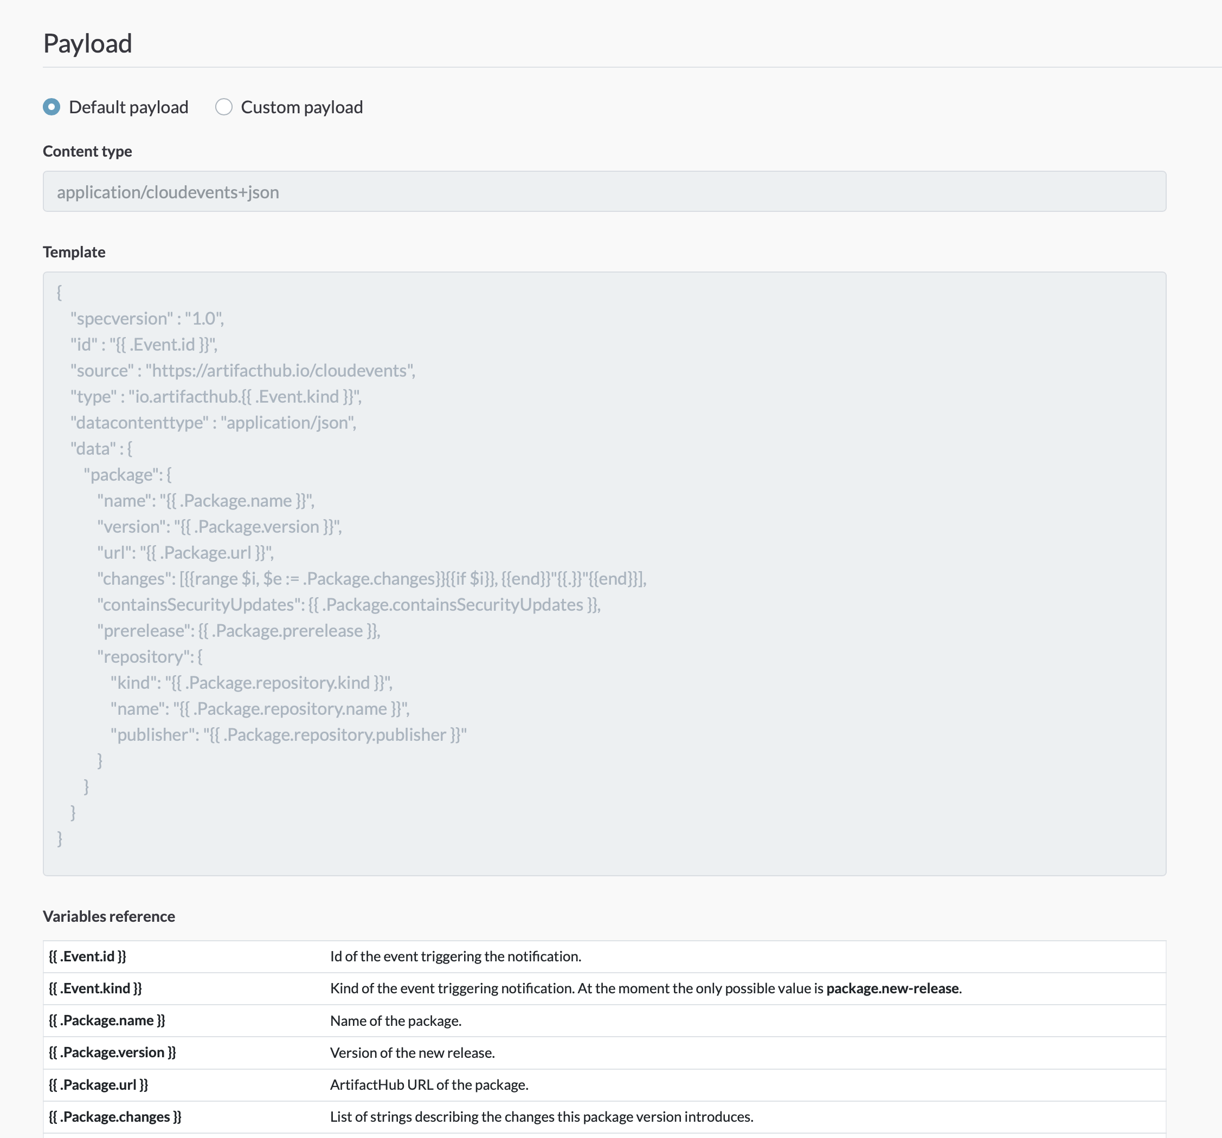The height and width of the screenshot is (1138, 1222).
Task: Click the application/cloudevents+json content type value
Action: click(168, 191)
